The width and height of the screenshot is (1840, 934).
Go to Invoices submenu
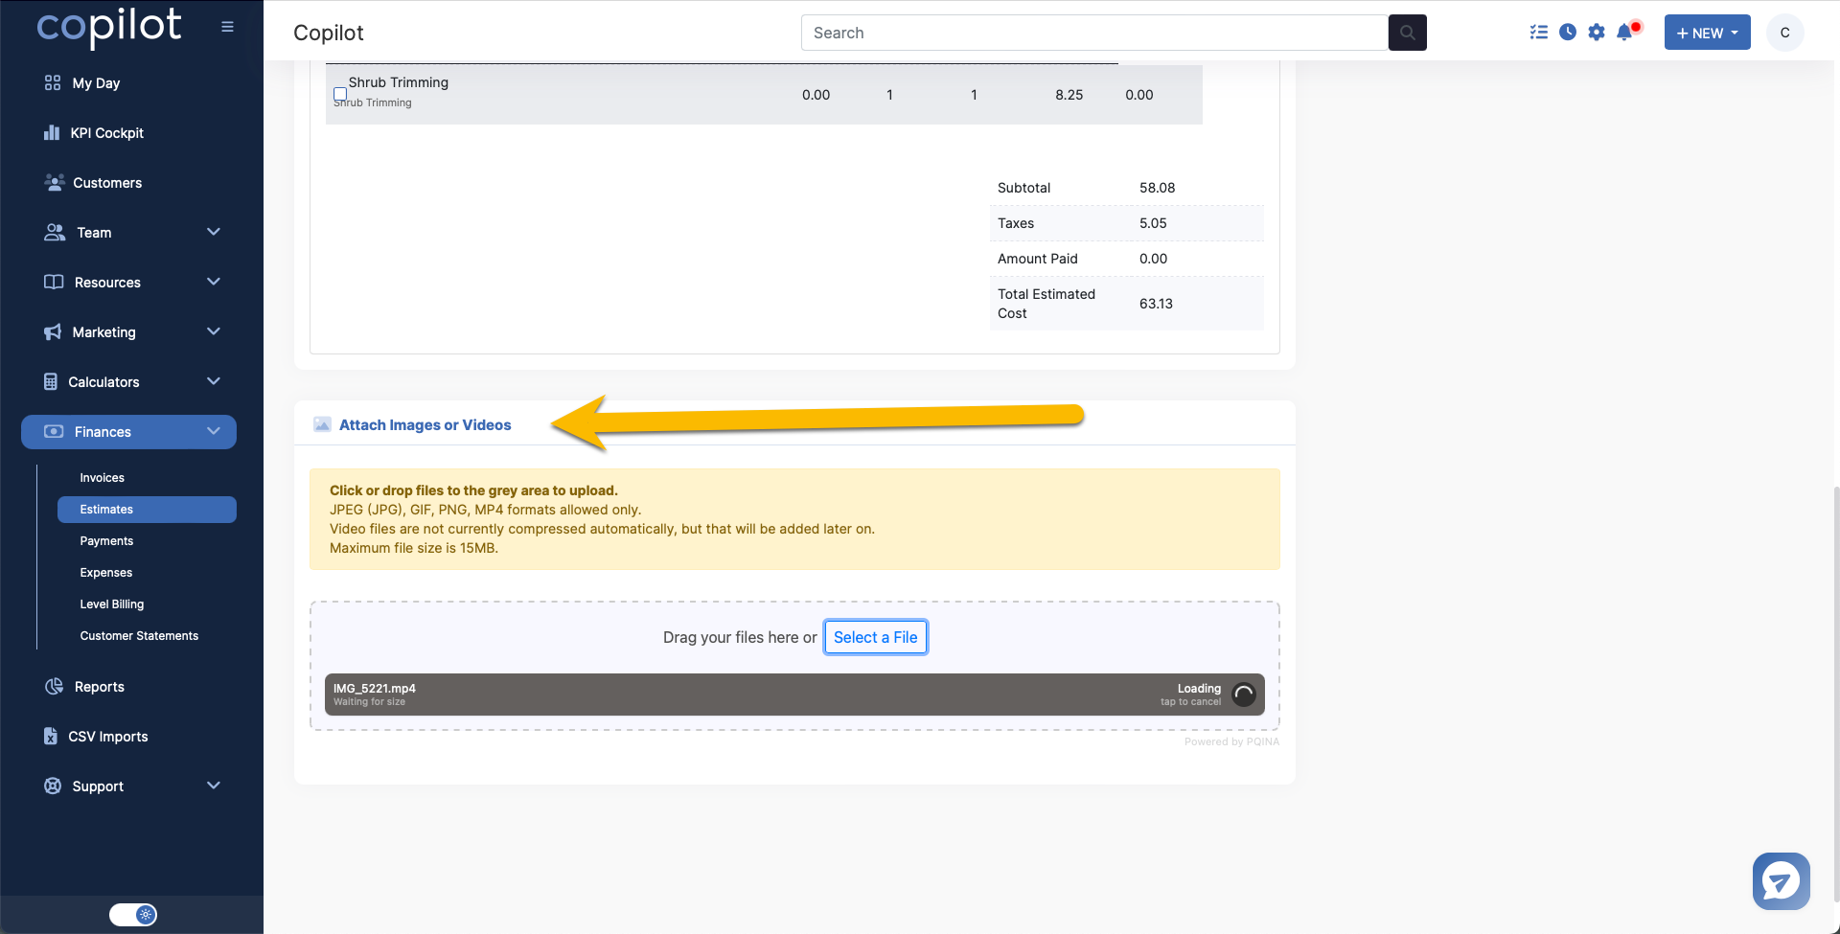[x=102, y=478]
